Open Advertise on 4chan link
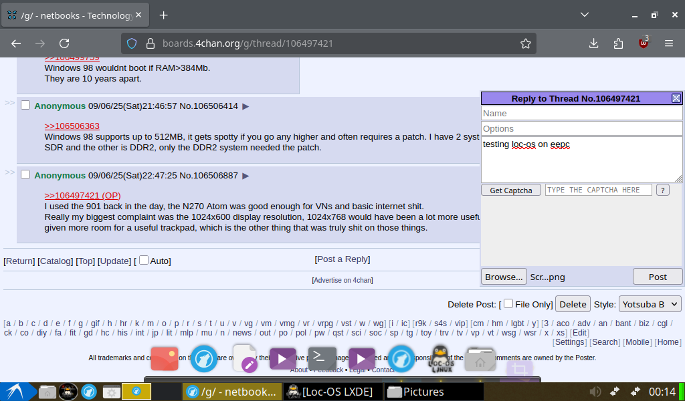Image resolution: width=685 pixels, height=401 pixels. point(342,280)
